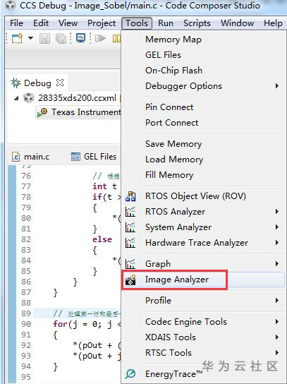Open RTOS Object View (ROV)
Image resolution: width=287 pixels, height=384 pixels.
click(195, 196)
